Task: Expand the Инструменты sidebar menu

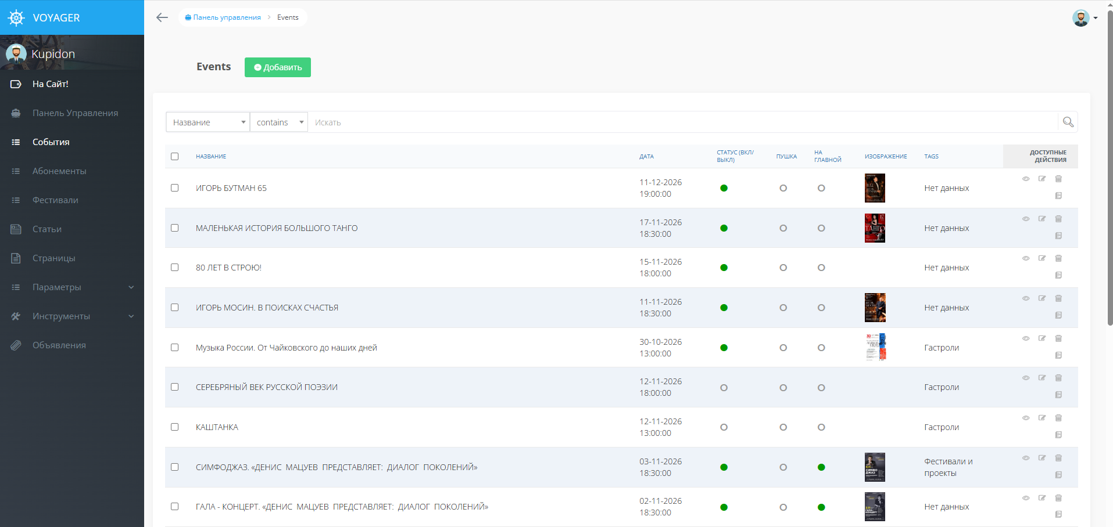Action: click(x=72, y=316)
